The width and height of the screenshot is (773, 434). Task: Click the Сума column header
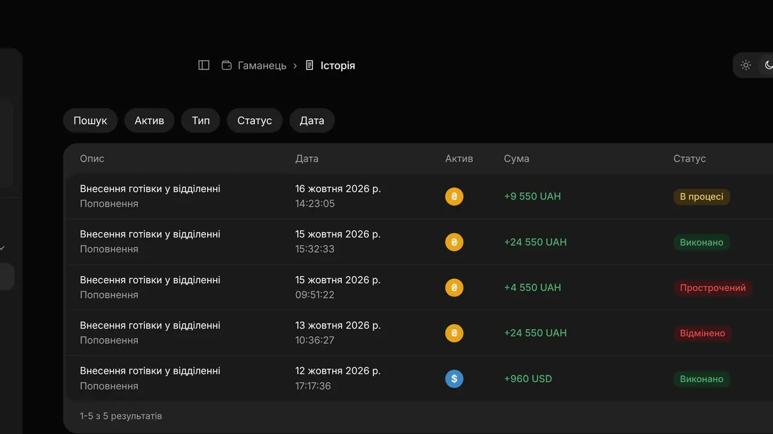(x=516, y=159)
